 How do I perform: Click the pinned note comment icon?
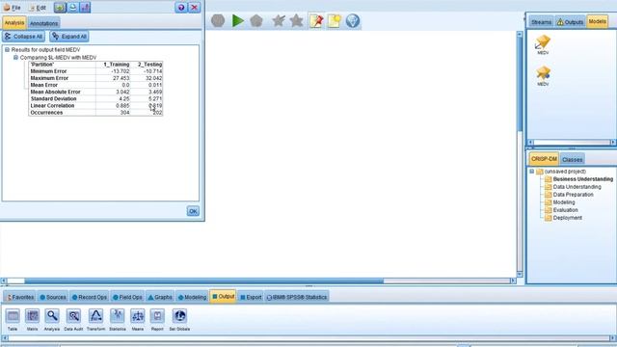pos(316,21)
